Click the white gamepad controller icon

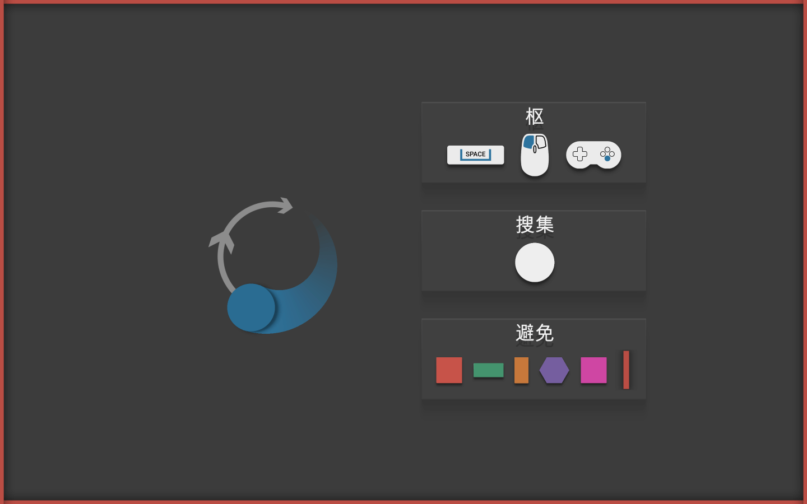(x=593, y=155)
